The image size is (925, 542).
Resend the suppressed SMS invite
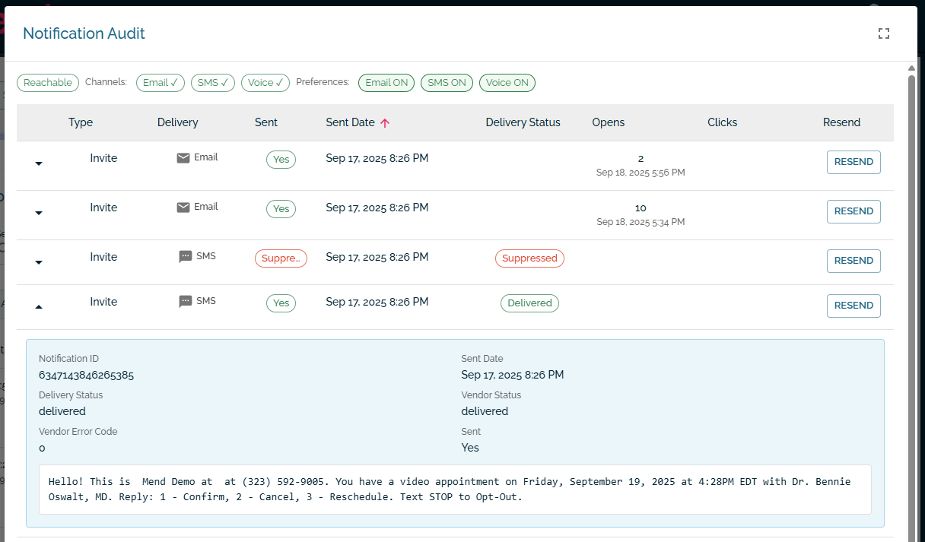coord(853,261)
